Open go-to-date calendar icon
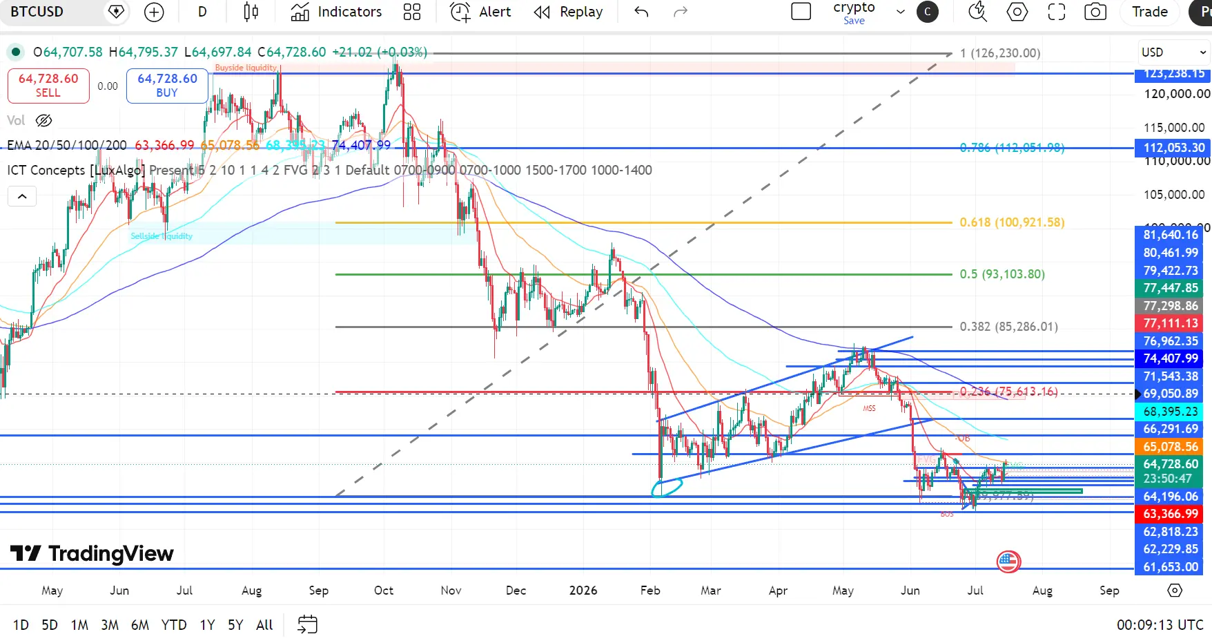This screenshot has width=1212, height=643. (307, 624)
